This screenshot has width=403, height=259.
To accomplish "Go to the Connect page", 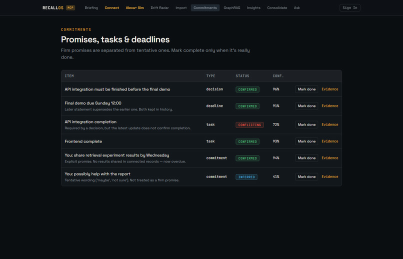I will coord(112,7).
